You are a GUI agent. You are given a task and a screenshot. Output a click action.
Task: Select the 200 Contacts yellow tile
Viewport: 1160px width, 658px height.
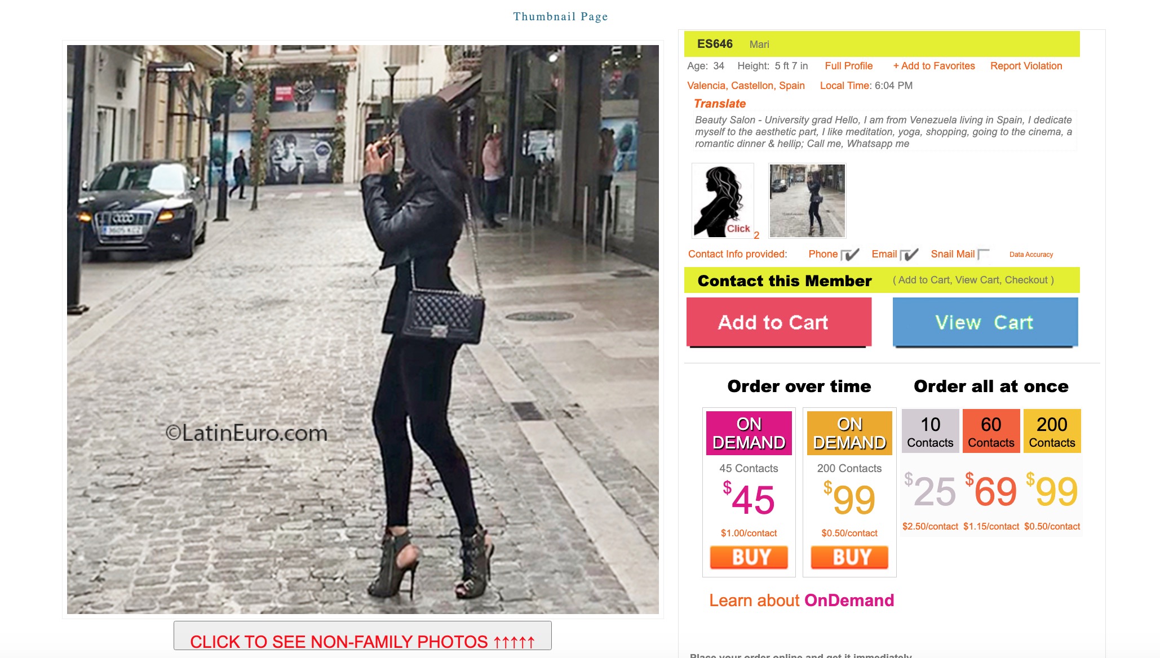pos(1052,431)
